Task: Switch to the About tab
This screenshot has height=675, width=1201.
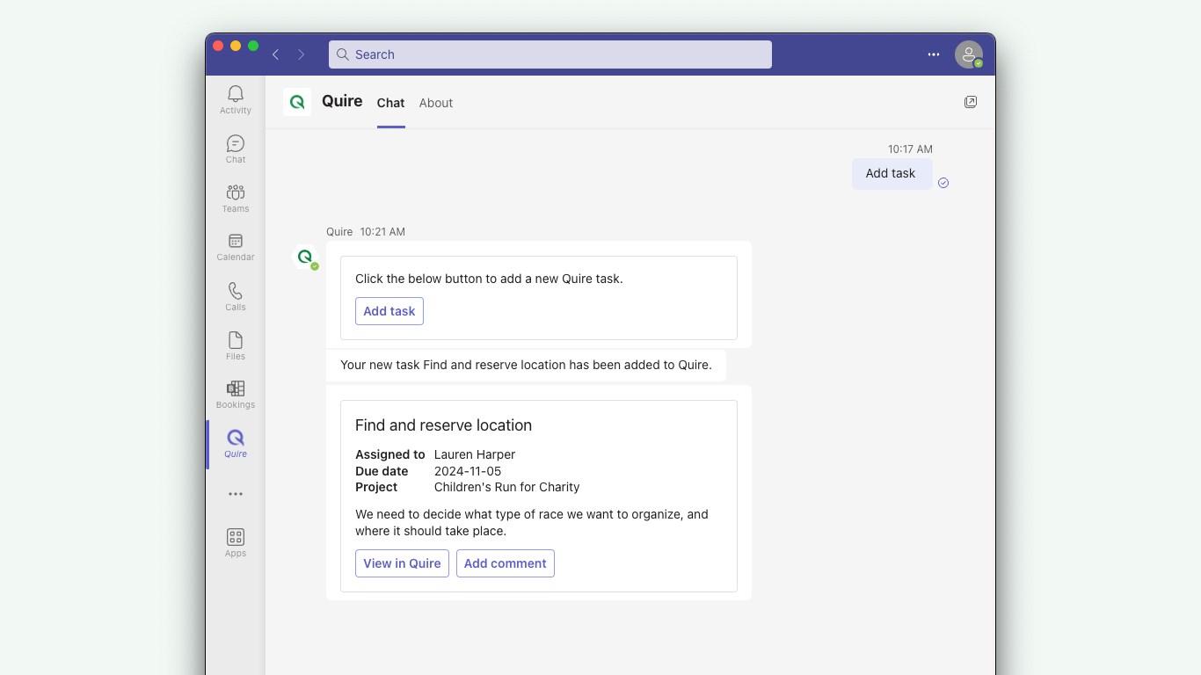Action: pyautogui.click(x=436, y=103)
